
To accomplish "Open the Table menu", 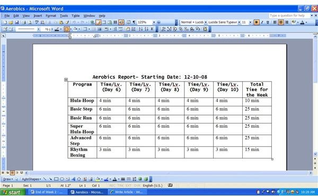I will click(75, 16).
